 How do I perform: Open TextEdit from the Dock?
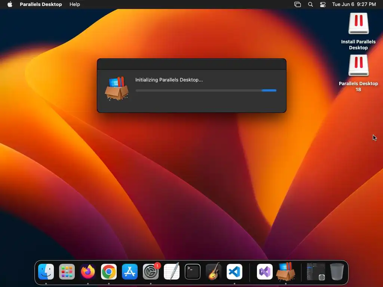(x=172, y=272)
